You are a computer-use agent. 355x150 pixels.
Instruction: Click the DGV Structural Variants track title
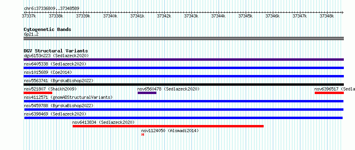(56, 51)
